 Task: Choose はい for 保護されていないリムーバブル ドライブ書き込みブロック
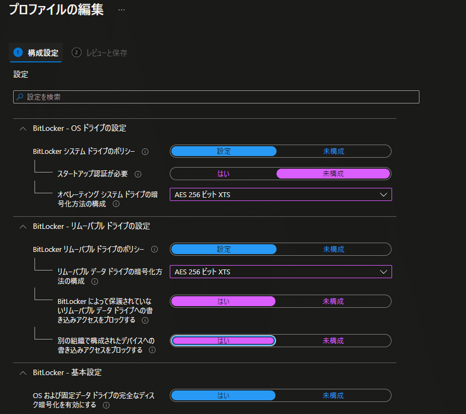coord(223,301)
